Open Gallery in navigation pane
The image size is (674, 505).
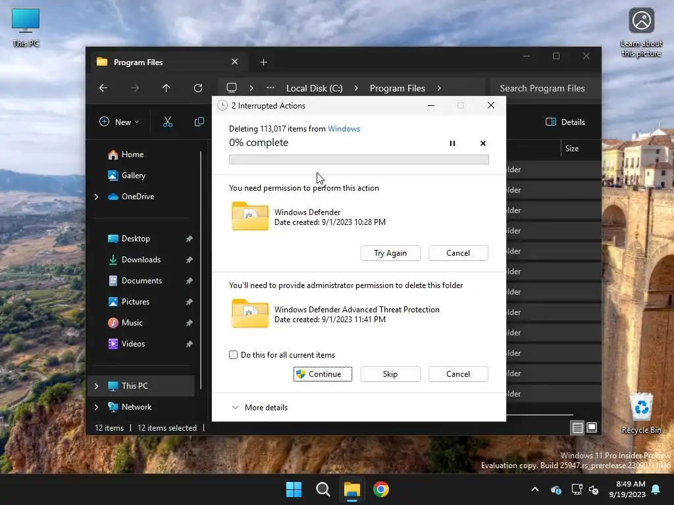point(127,176)
